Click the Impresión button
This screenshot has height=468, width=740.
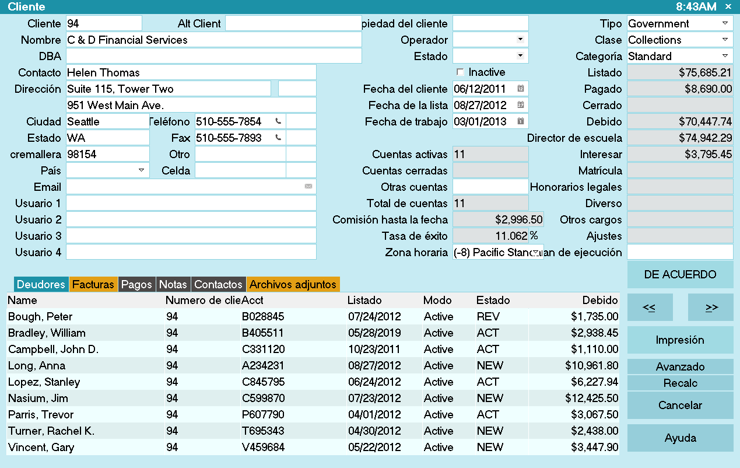pos(681,340)
